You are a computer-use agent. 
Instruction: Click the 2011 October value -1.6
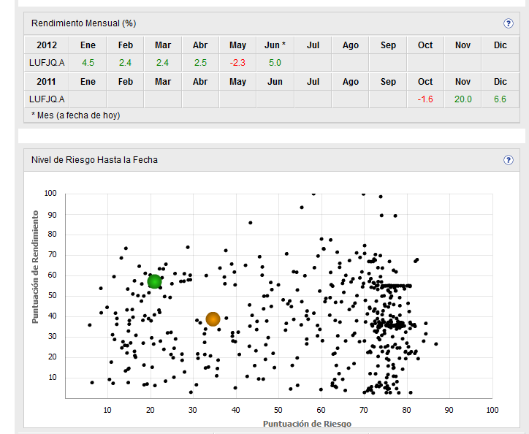point(425,99)
